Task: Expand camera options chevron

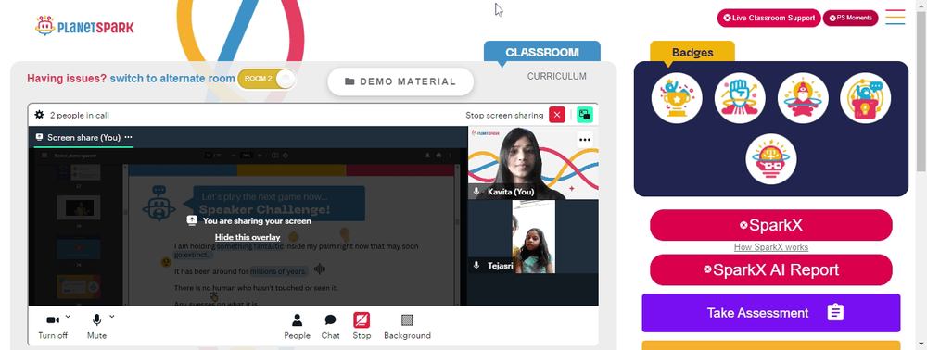Action: (x=68, y=317)
